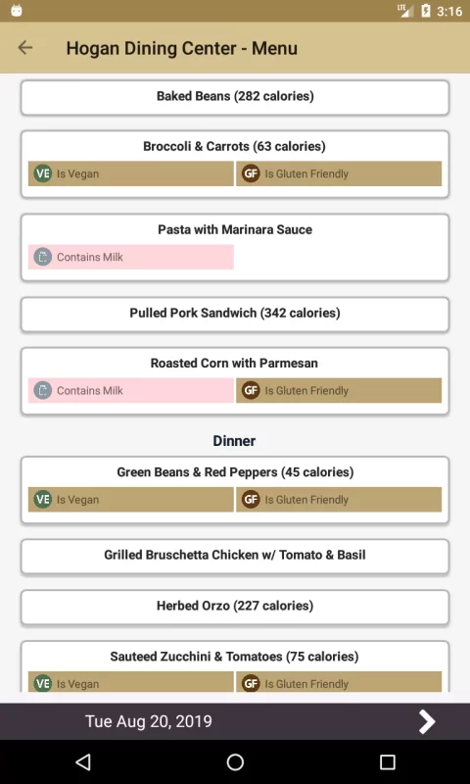Tap the Hogan Dining Center - Menu title
The height and width of the screenshot is (784, 470).
pos(182,48)
